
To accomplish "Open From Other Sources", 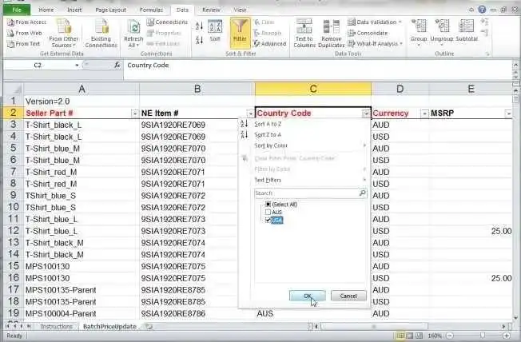I will tap(64, 34).
